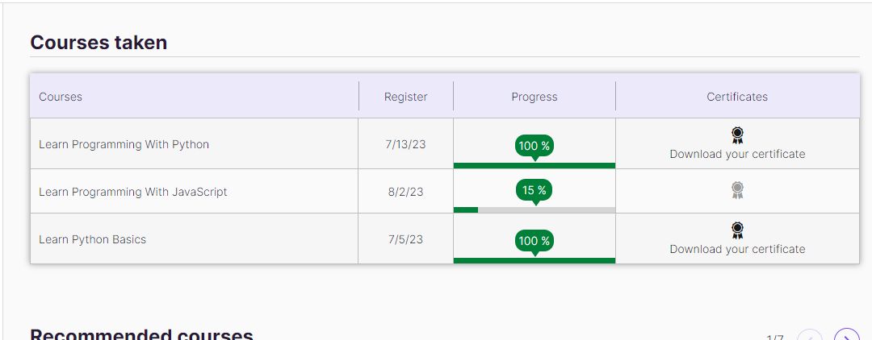The height and width of the screenshot is (340, 872).
Task: Click the 15 % progress badge
Action: pyautogui.click(x=535, y=191)
